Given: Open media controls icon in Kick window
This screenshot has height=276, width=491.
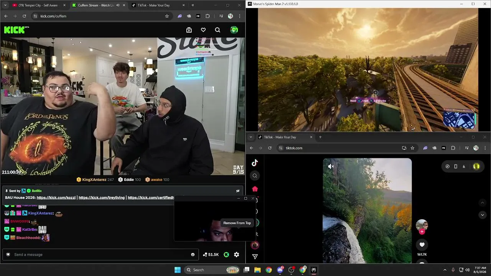Looking at the screenshot, I should pos(221,16).
